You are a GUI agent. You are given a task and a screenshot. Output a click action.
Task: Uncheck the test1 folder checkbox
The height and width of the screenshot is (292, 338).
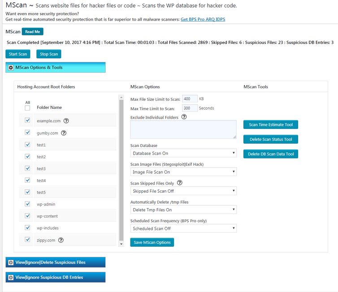pyautogui.click(x=27, y=144)
